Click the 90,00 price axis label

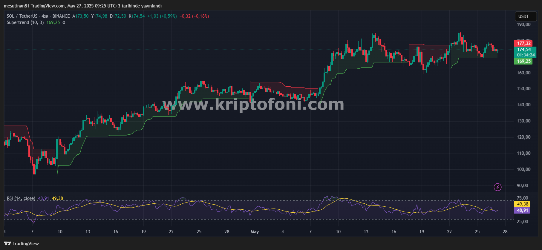[x=523, y=185]
